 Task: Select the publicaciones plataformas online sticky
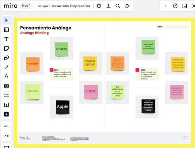(x=117, y=92)
